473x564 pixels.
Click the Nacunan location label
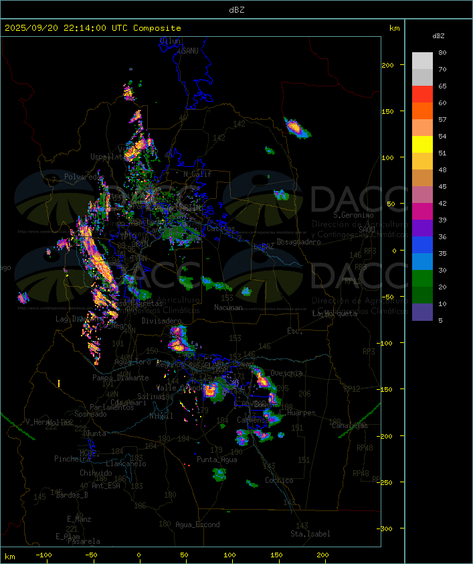[228, 307]
